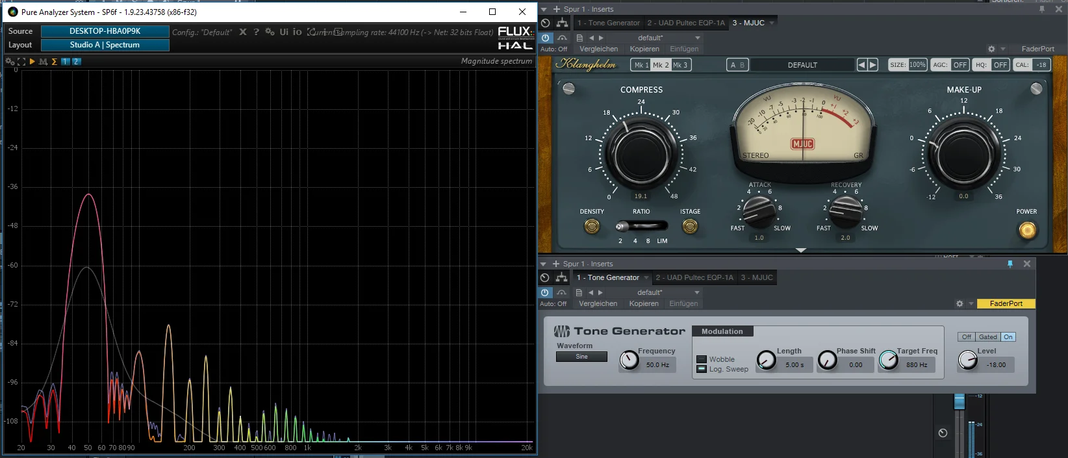Open the io settings in Pure Analyzer header

pyautogui.click(x=297, y=32)
